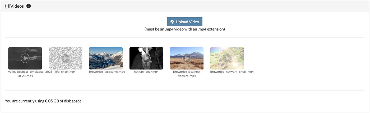Click the Videos panel heading text
The height and width of the screenshot is (113, 370).
coord(17,6)
